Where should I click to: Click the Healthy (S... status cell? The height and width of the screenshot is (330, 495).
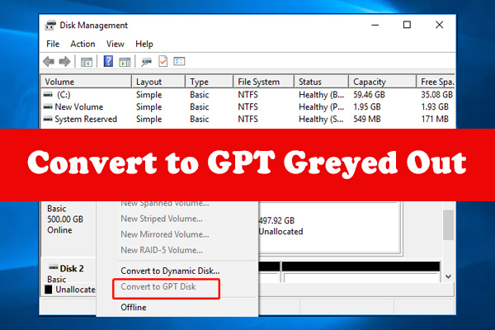[x=321, y=120]
